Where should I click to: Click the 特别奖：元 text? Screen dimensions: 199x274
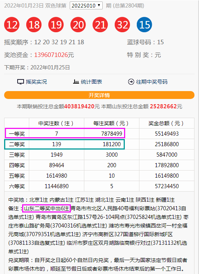click(x=144, y=55)
